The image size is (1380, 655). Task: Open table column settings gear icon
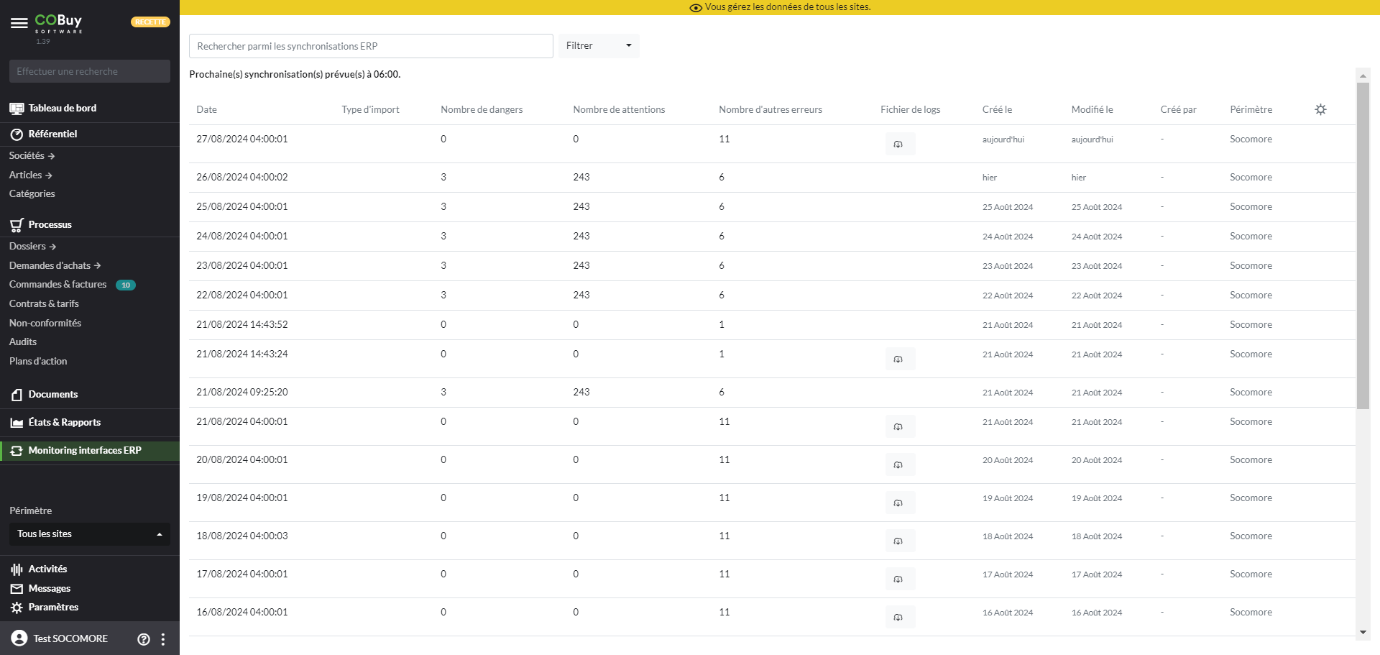pos(1320,110)
